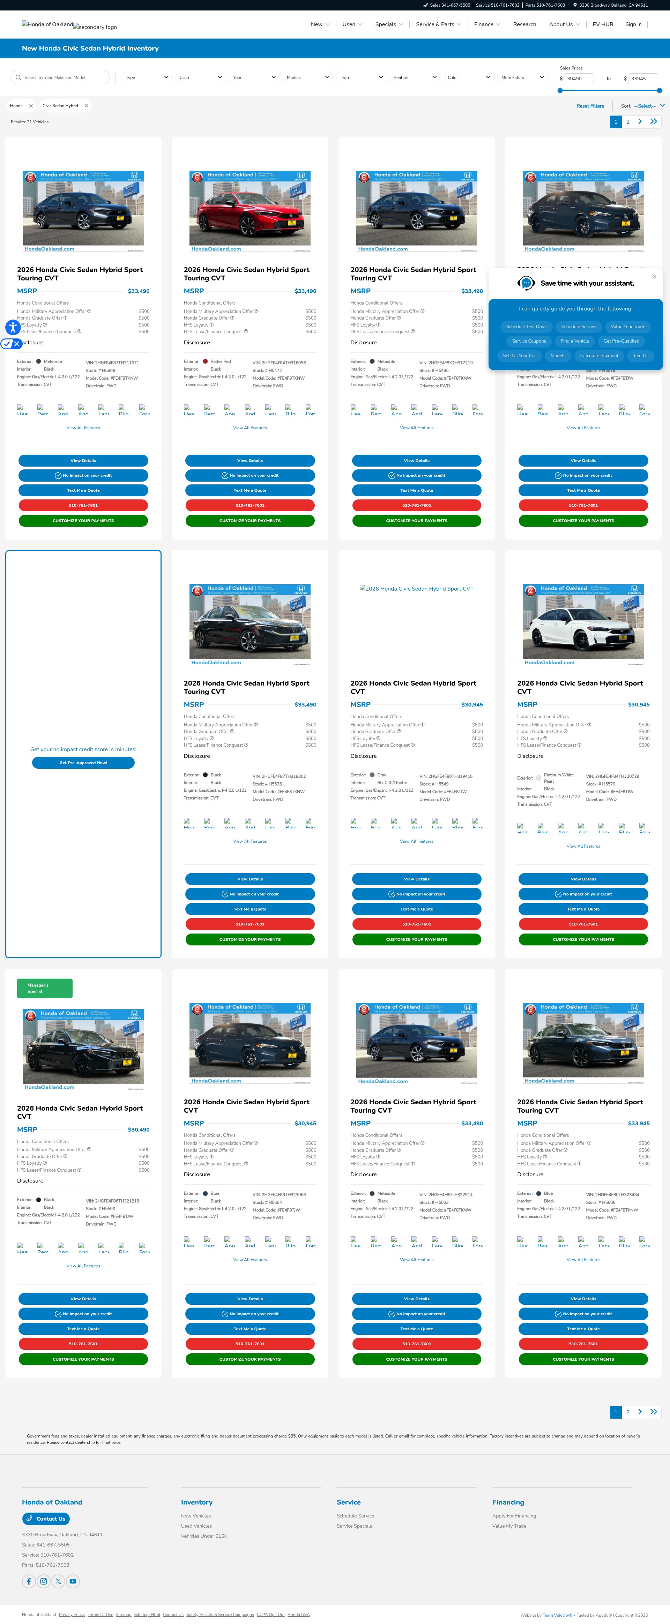
Task: Click the minimum price field showing 30490
Action: pyautogui.click(x=579, y=79)
